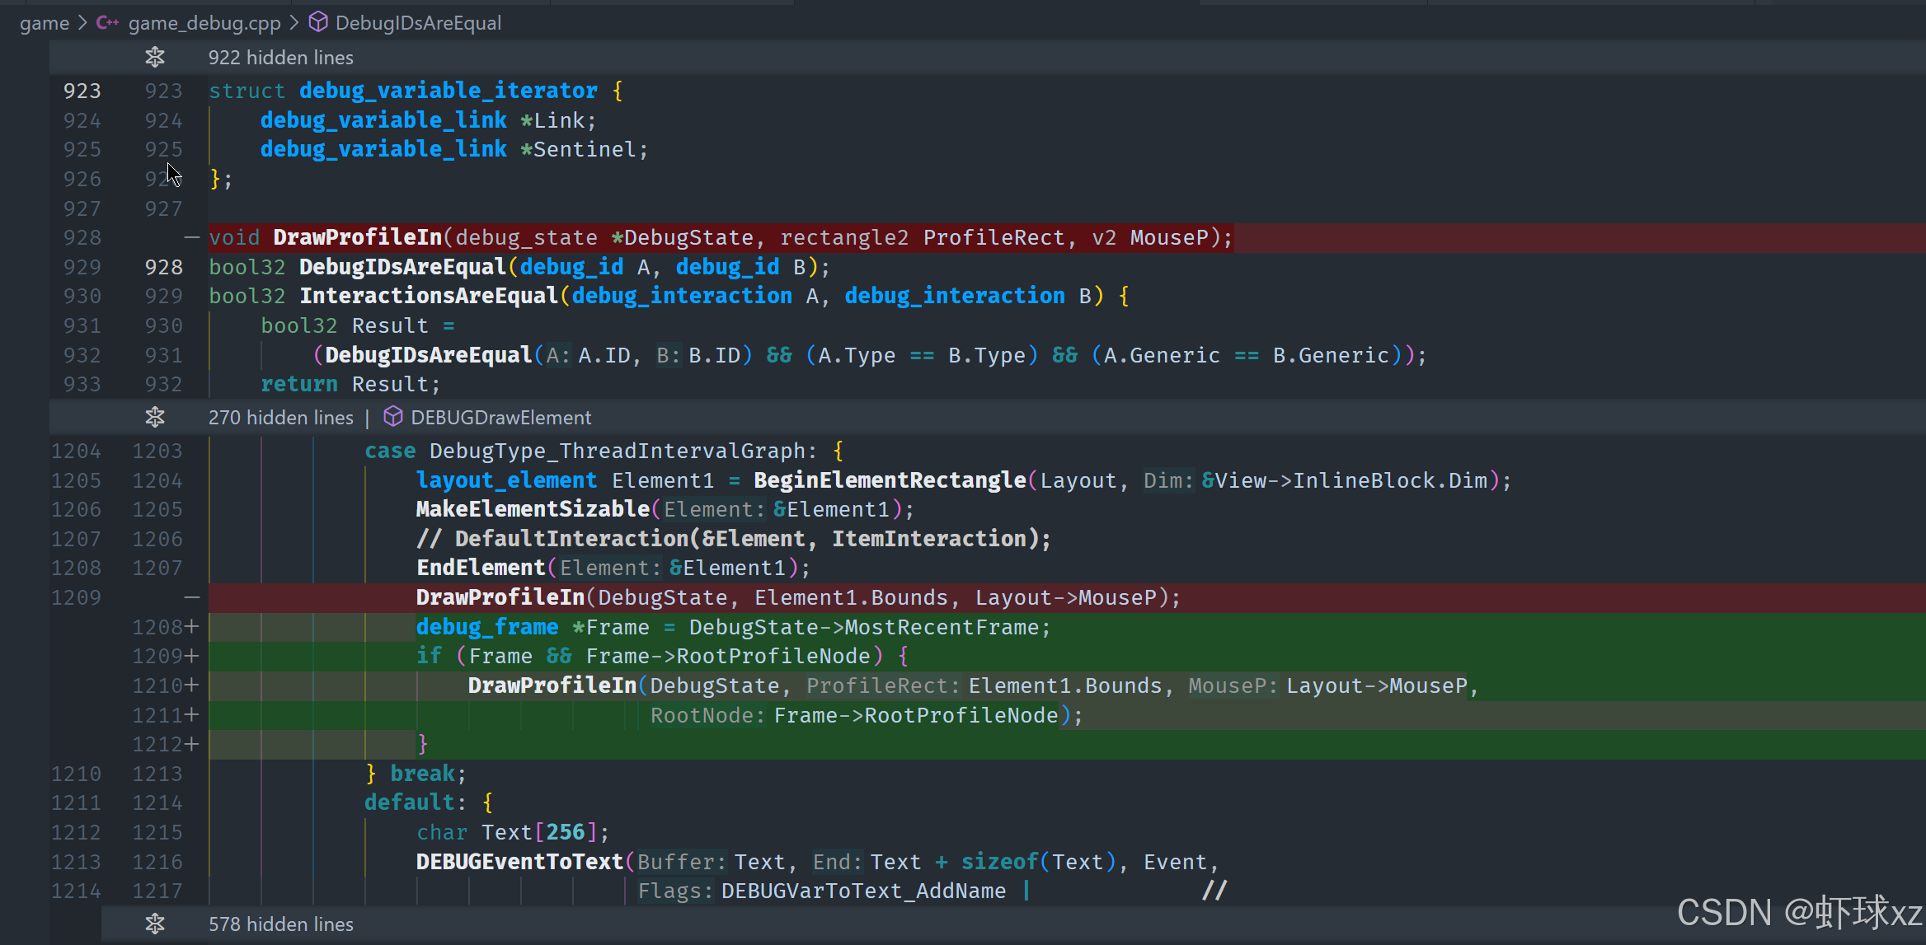The width and height of the screenshot is (1926, 945).
Task: Open game_debug.cpp breadcrumb dropdown
Action: [204, 23]
